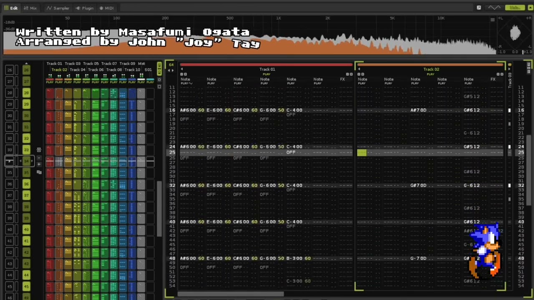Screen dimensions: 534x300
Task: Select the Mst label in the matrix
Action: [x=141, y=63]
